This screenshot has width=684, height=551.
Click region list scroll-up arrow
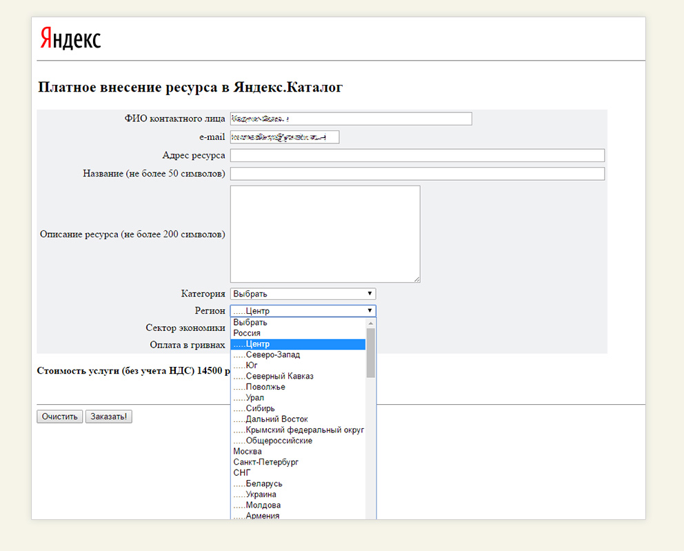[371, 323]
